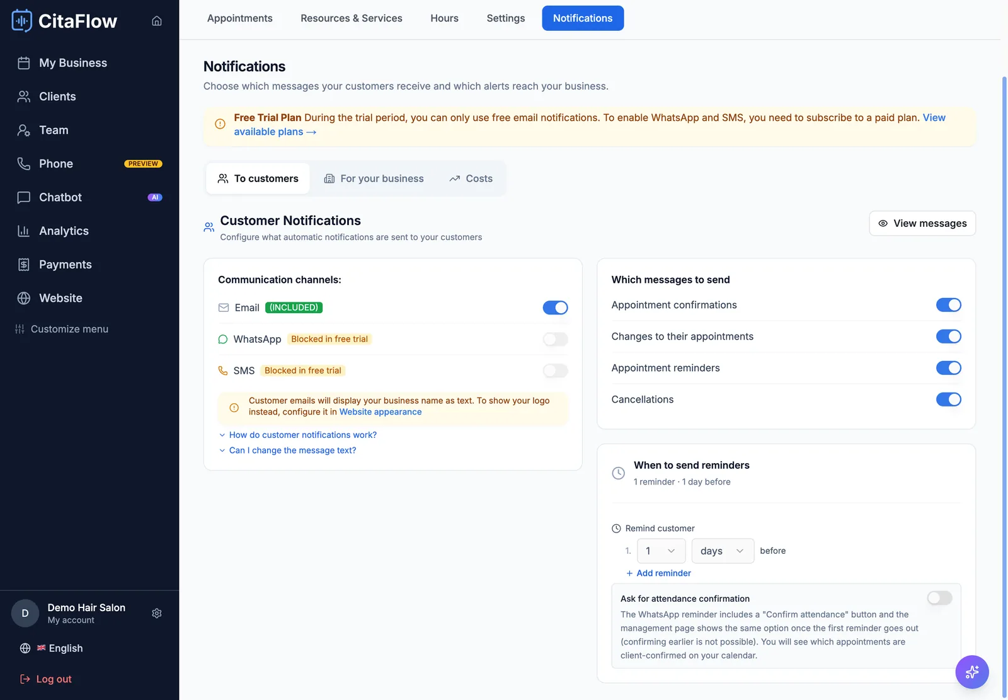Open the Hours tab
The width and height of the screenshot is (1008, 700).
click(444, 18)
